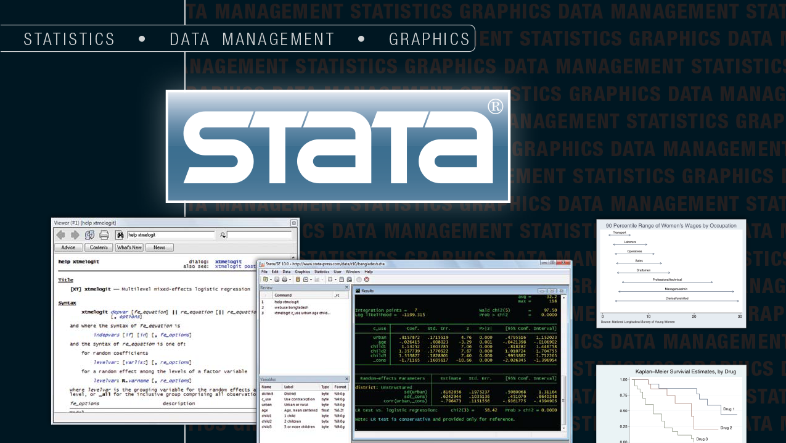
Task: Click the Print toolbar icon in Stata
Action: tap(285, 279)
